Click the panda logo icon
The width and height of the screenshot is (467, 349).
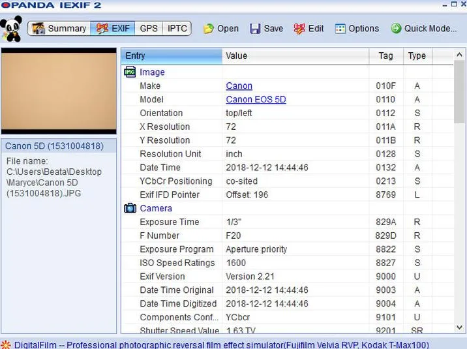[x=11, y=29]
